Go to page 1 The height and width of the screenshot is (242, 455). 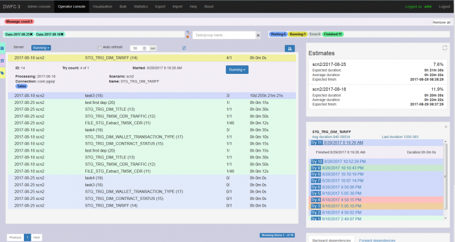pyautogui.click(x=27, y=237)
